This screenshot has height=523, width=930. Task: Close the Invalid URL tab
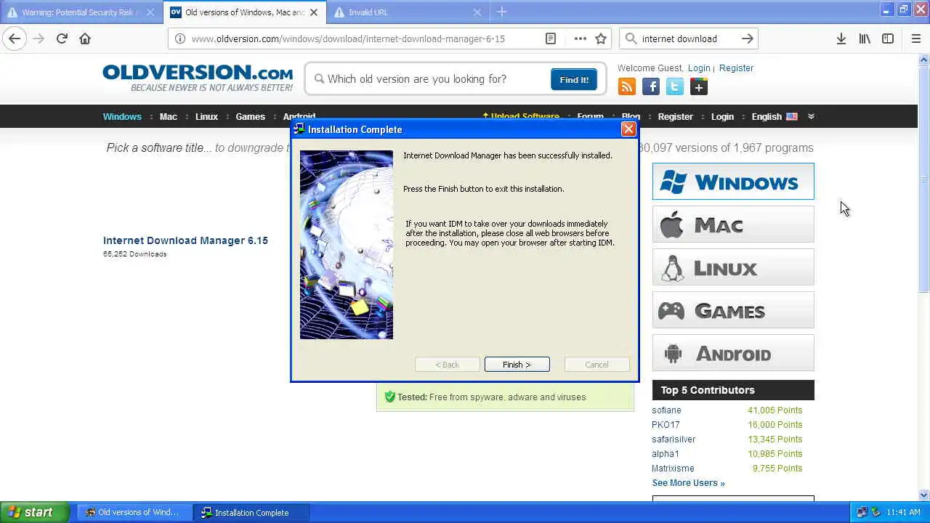[x=477, y=12]
